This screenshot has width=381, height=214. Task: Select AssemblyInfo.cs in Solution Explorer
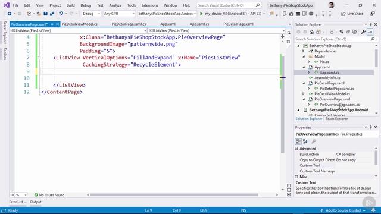click(x=327, y=78)
